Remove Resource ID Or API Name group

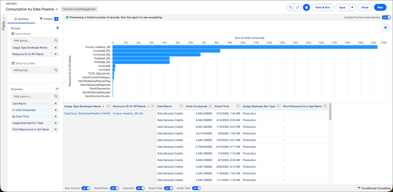coord(55,54)
